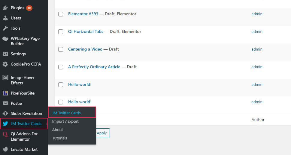Click the Apply bulk action button
Image resolution: width=291 pixels, height=155 pixels.
[x=102, y=133]
